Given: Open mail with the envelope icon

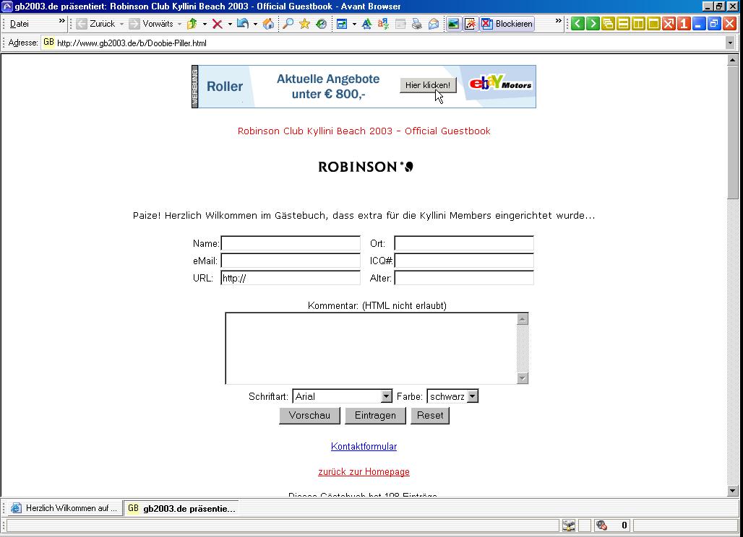Looking at the screenshot, I should click(x=434, y=24).
